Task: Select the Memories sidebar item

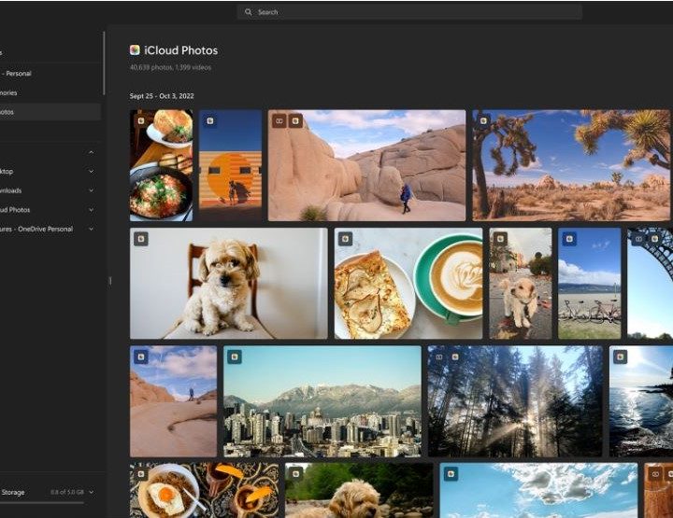Action: click(50, 92)
